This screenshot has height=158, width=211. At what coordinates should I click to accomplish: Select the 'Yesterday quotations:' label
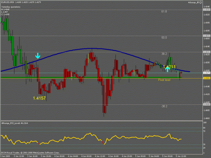[11, 7]
